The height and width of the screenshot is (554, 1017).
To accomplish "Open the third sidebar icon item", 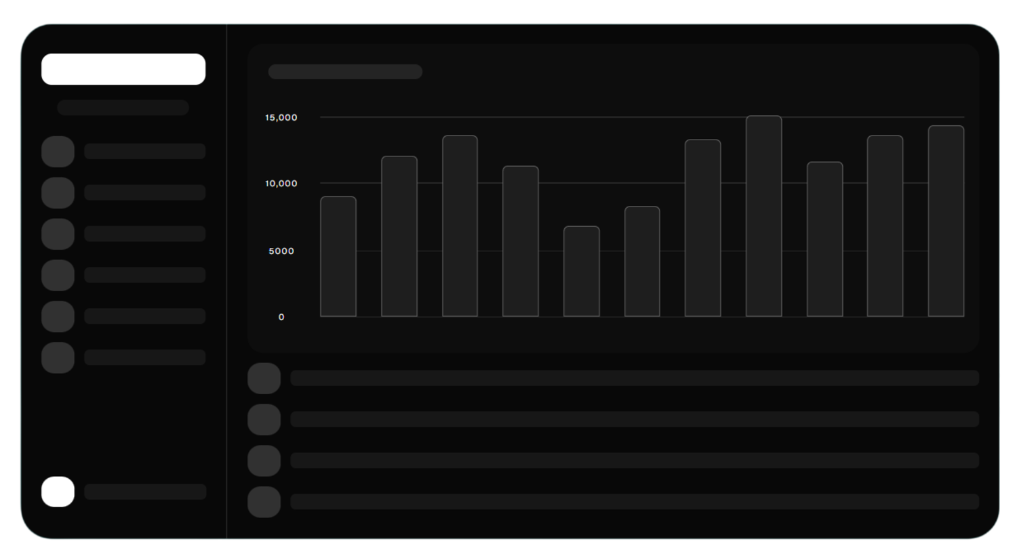I will pyautogui.click(x=58, y=234).
